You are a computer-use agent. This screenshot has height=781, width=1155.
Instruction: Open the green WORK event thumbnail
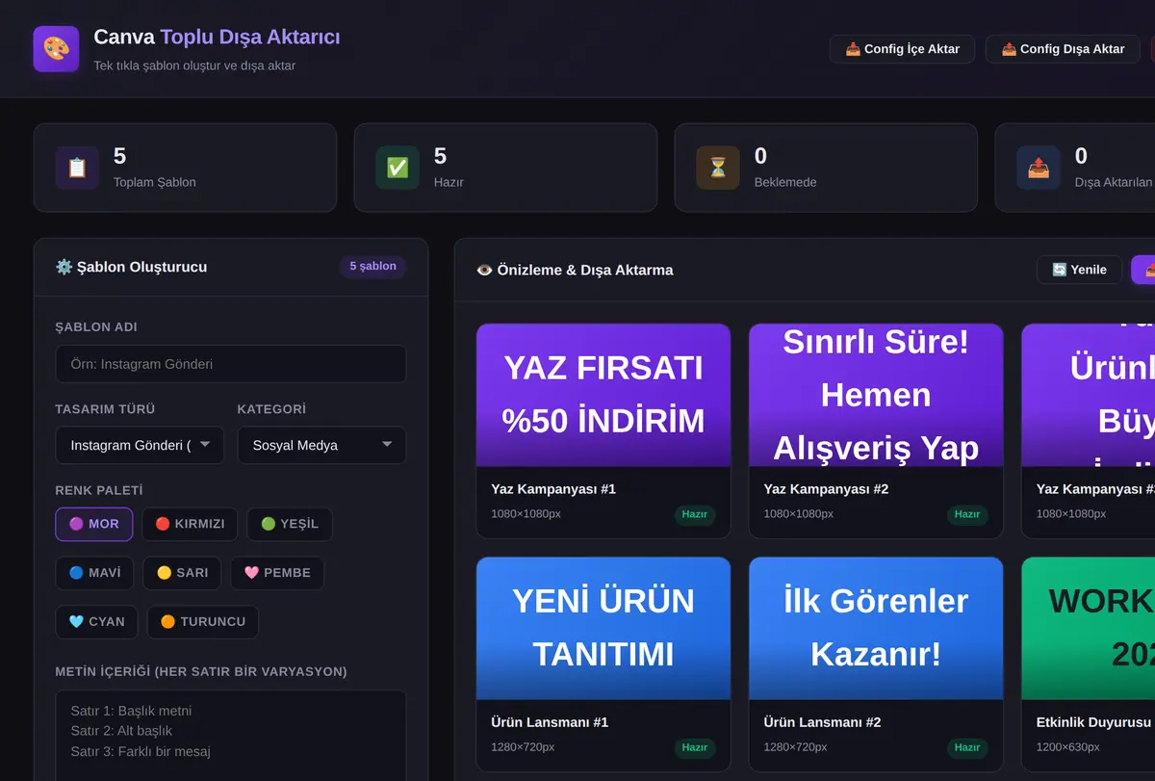[x=1088, y=628]
